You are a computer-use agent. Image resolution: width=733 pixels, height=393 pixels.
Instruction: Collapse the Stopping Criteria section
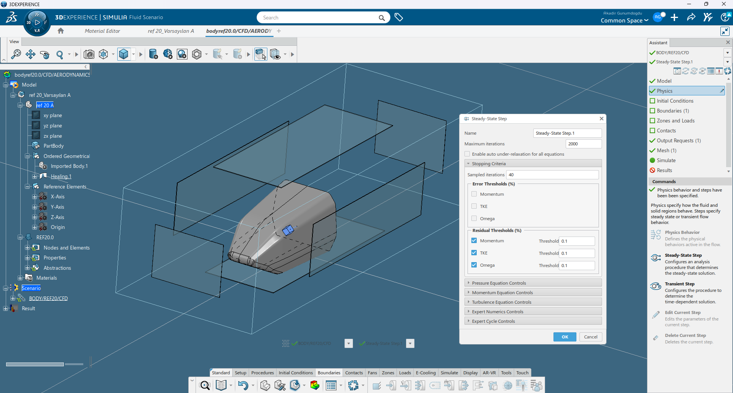(x=533, y=164)
